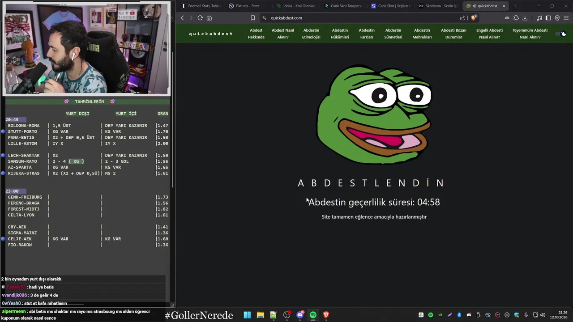Open Discord from the taskbar

coord(300,315)
